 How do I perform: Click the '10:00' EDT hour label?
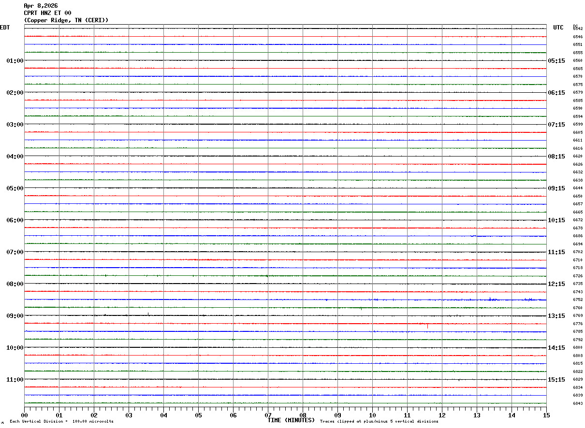(x=15, y=348)
